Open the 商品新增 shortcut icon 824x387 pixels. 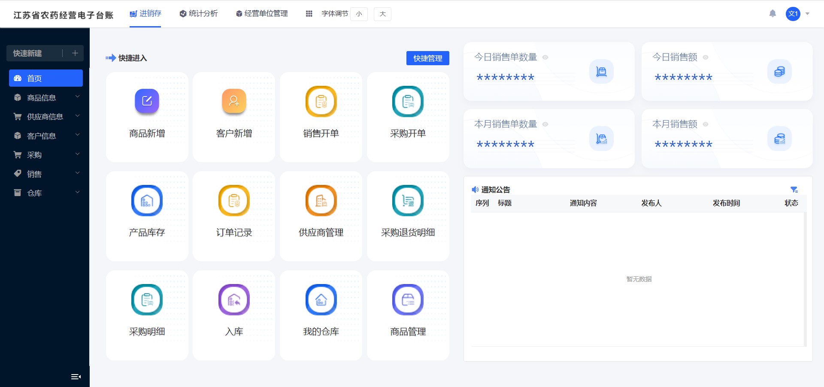(147, 101)
